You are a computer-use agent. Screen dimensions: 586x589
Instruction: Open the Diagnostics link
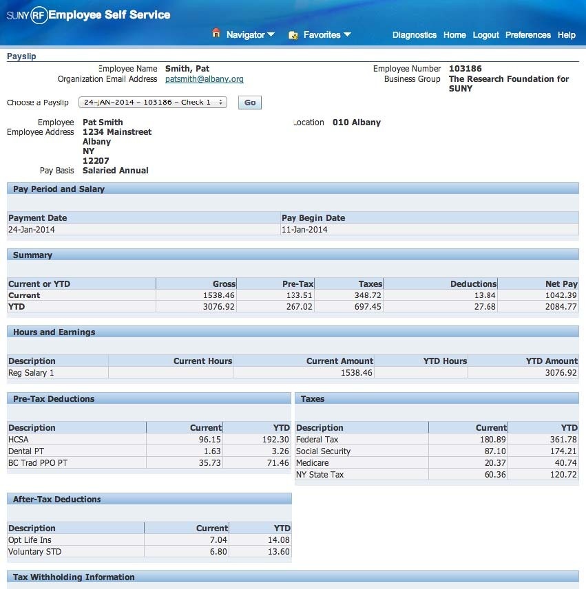414,35
